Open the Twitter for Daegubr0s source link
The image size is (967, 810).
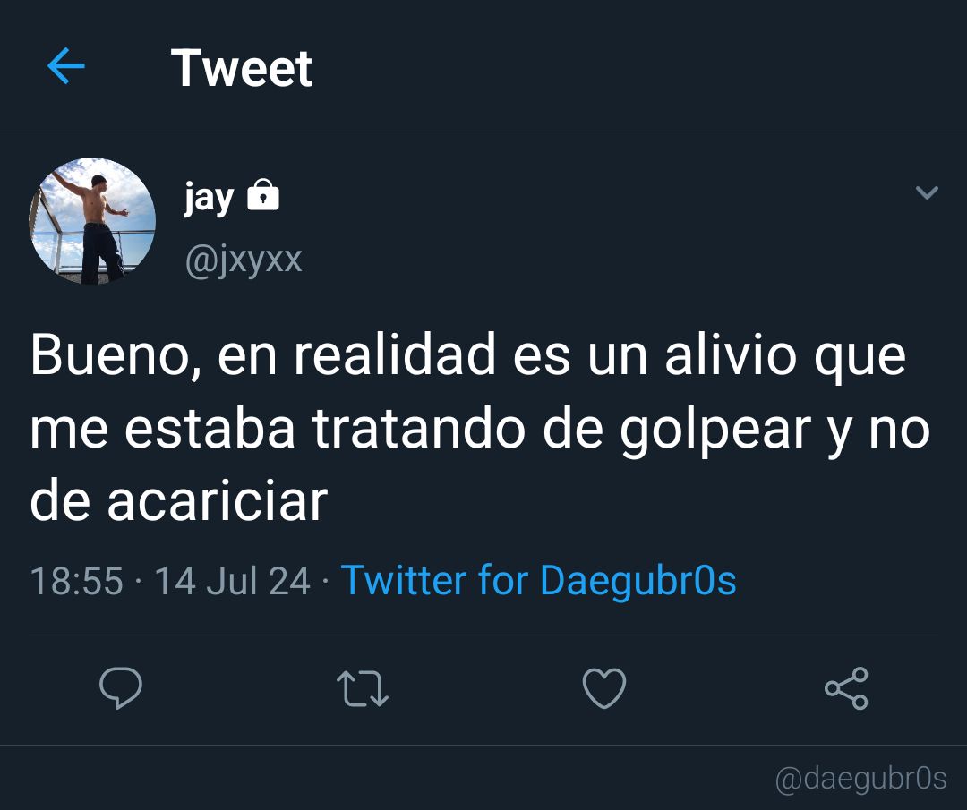coord(539,581)
